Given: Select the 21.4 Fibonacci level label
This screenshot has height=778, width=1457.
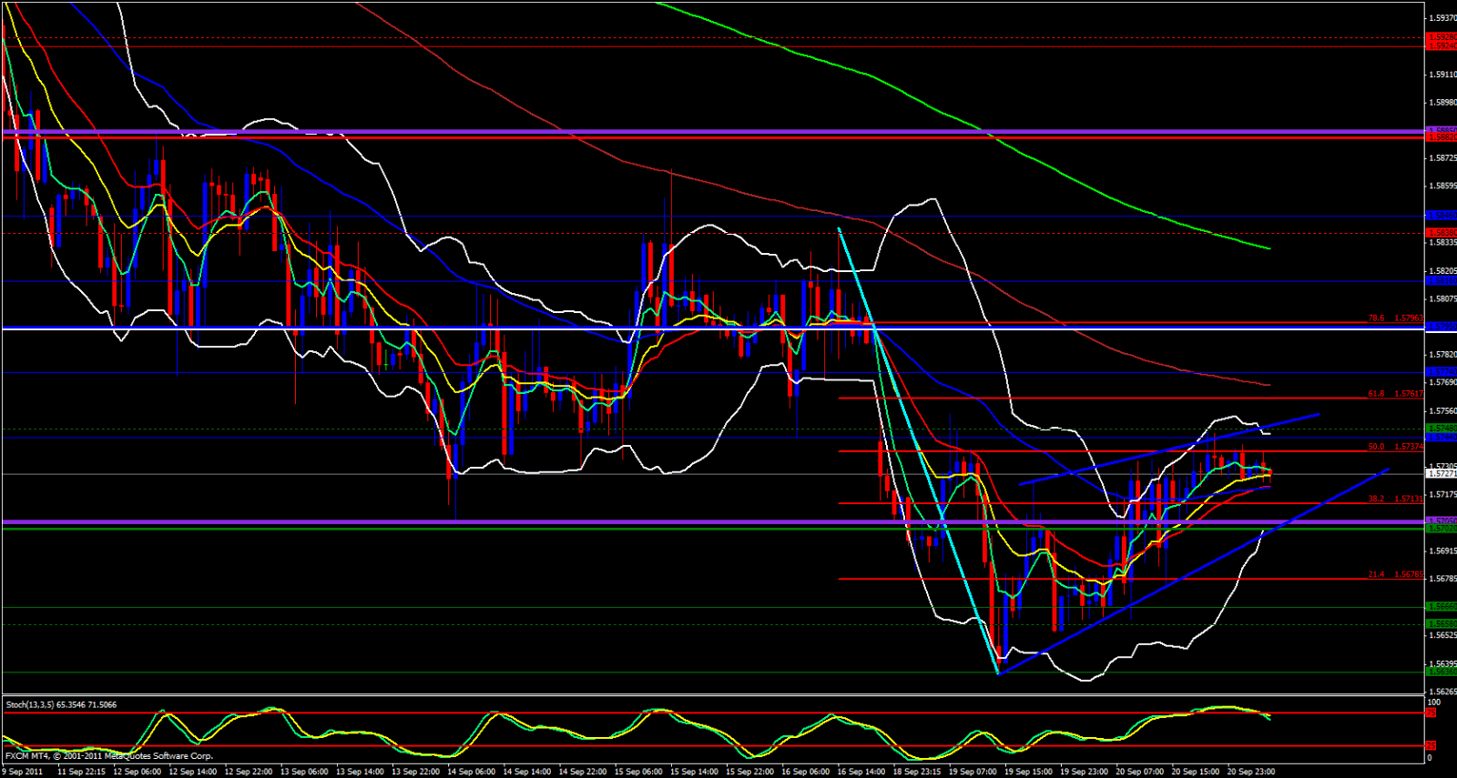Looking at the screenshot, I should click(x=1395, y=574).
